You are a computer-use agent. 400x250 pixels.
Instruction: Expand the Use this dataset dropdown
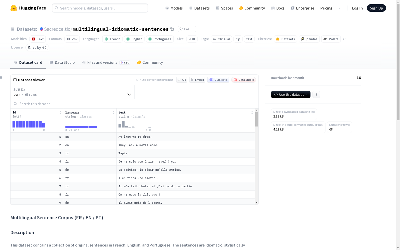tap(291, 94)
